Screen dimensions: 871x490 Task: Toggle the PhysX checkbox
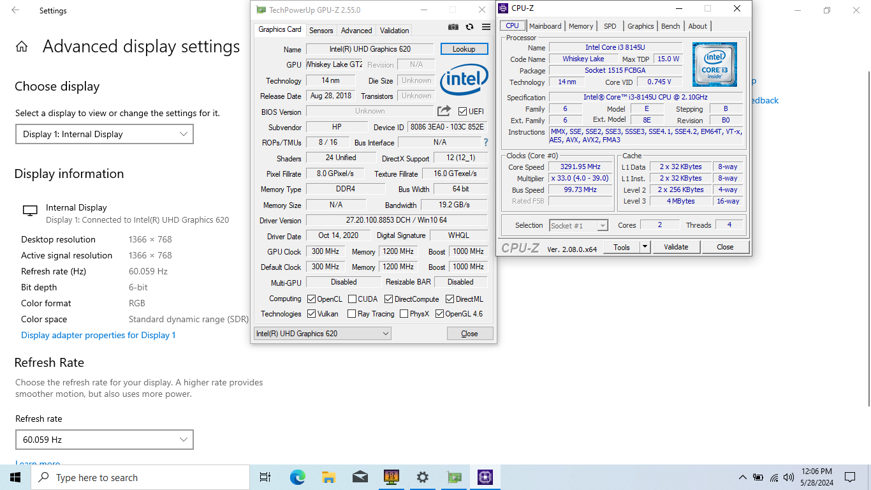[404, 314]
